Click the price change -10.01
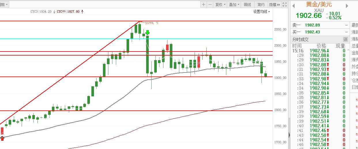The image size is (358, 149). pos(333,14)
